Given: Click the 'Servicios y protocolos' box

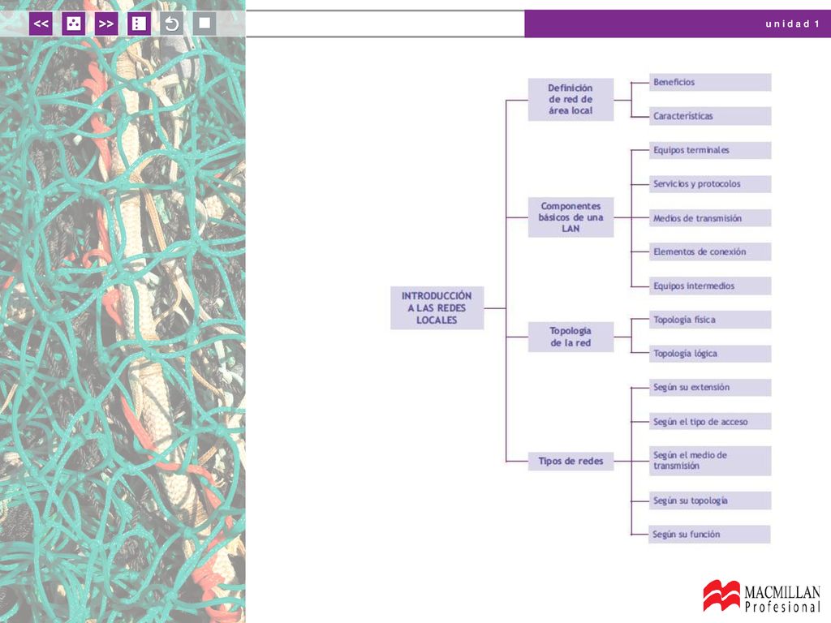Looking at the screenshot, I should tap(710, 184).
